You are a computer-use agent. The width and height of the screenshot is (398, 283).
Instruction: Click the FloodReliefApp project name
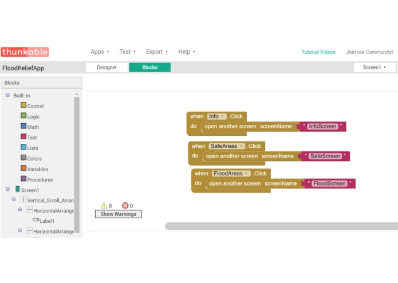[23, 68]
